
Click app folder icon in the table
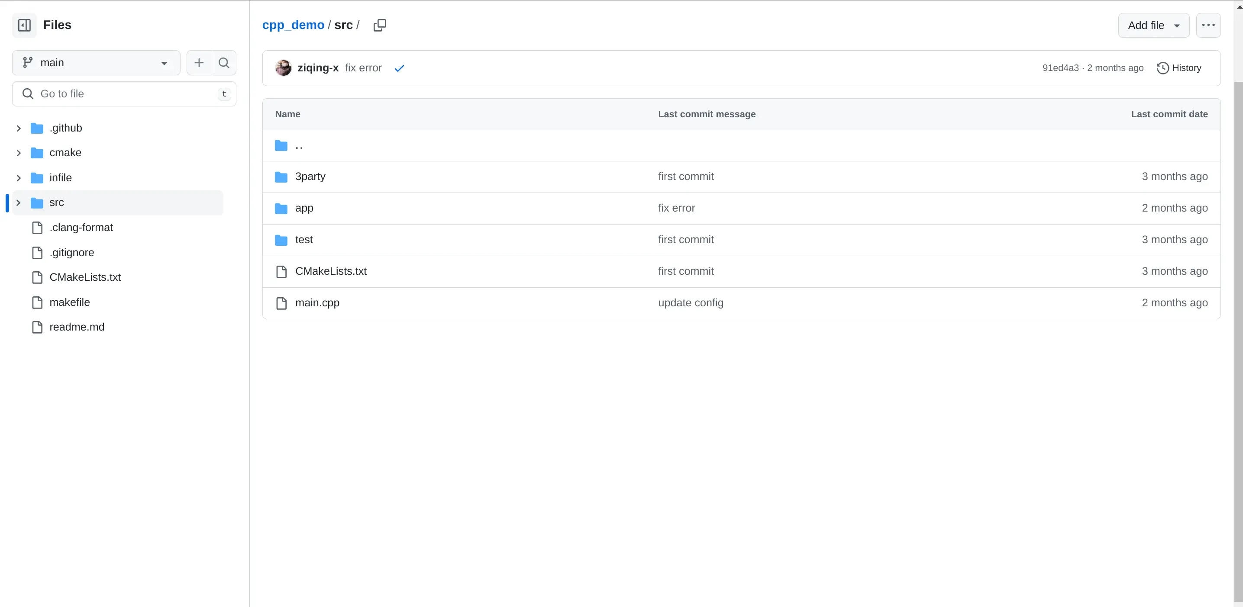tap(281, 208)
